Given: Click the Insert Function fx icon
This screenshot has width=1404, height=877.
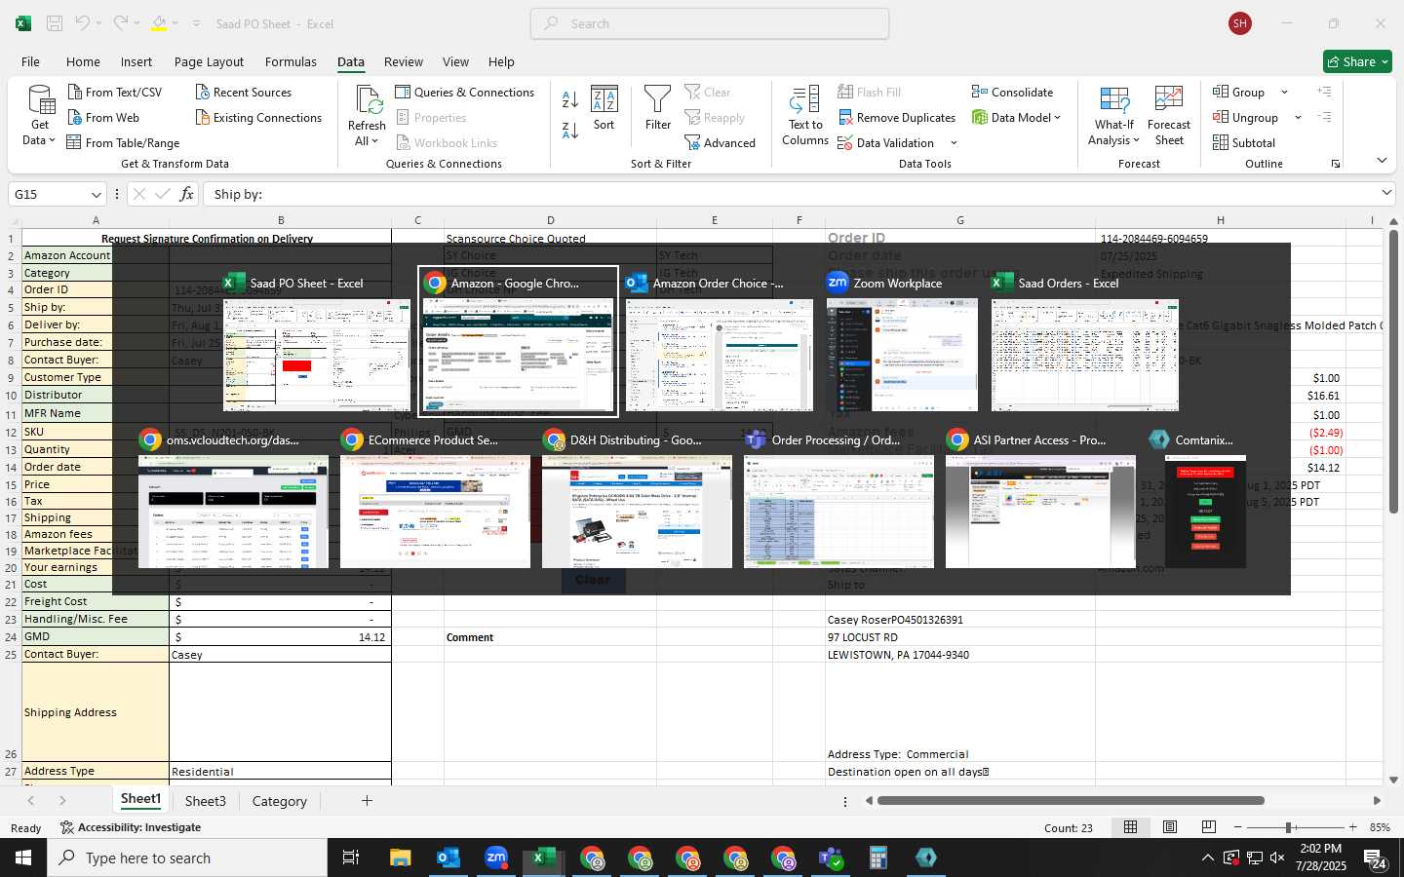Looking at the screenshot, I should [x=186, y=194].
